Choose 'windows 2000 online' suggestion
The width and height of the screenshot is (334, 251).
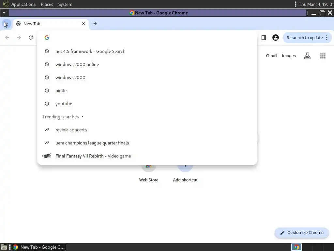(x=147, y=64)
